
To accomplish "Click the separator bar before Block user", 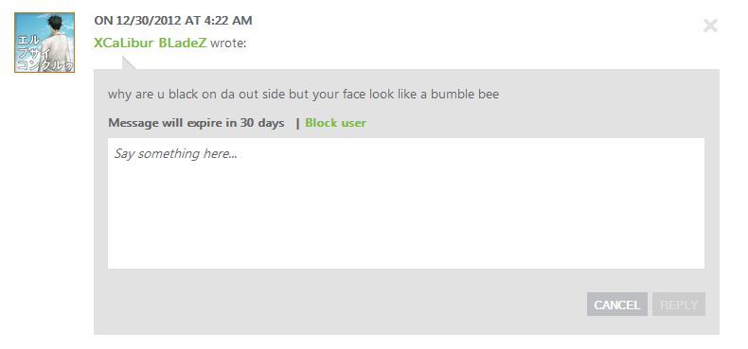I will coord(297,123).
